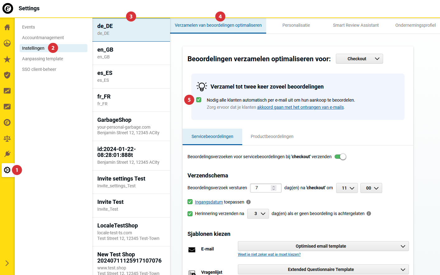Change the reminder days dropdown from 3
Screen dimensions: 440x275
click(x=258, y=214)
